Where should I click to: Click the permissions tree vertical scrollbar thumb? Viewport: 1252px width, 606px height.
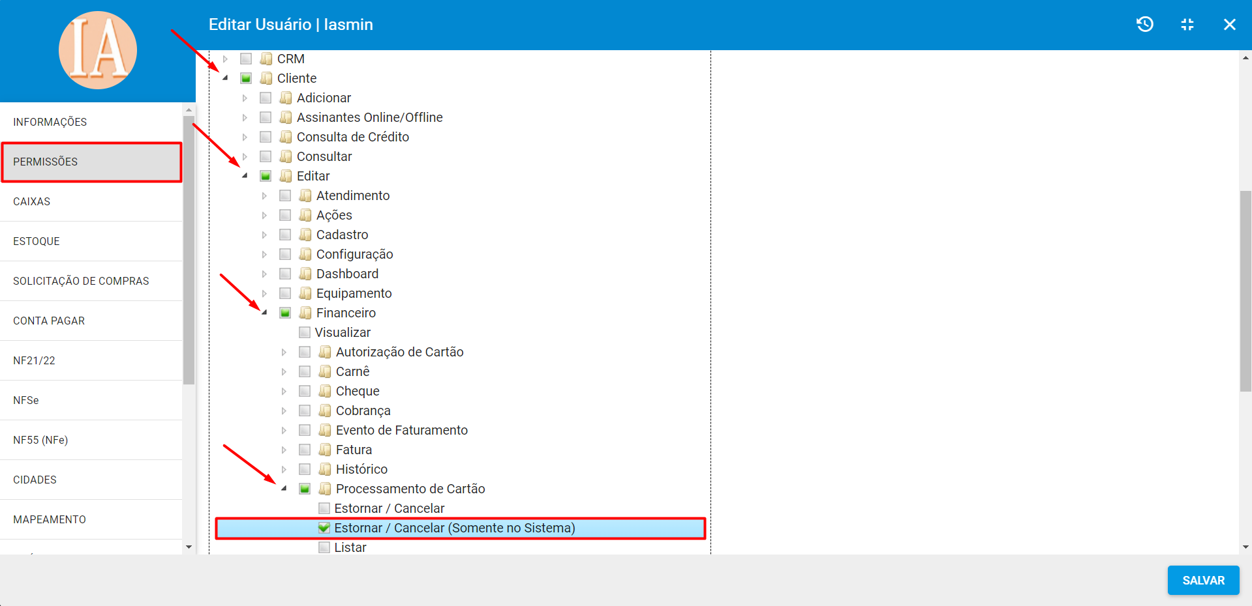[1245, 291]
